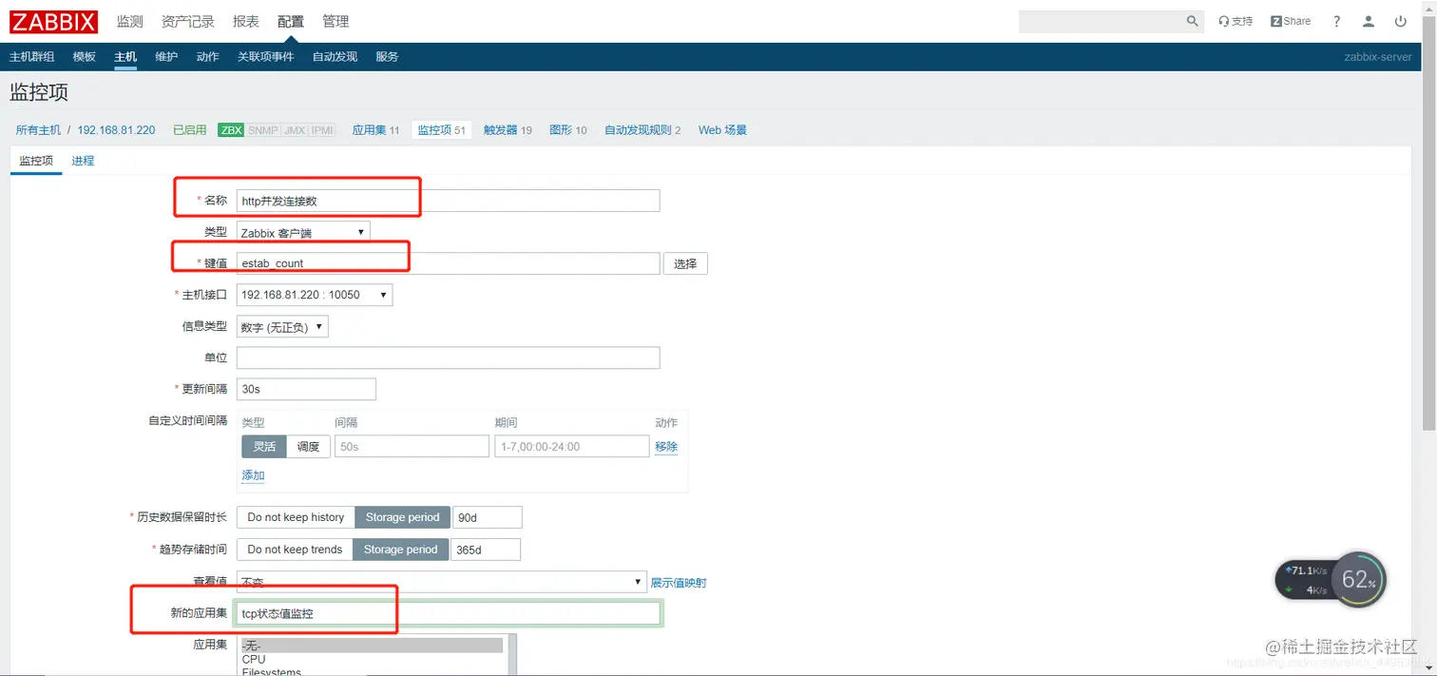Click the 添加 interval link
1437x676 pixels.
click(253, 475)
